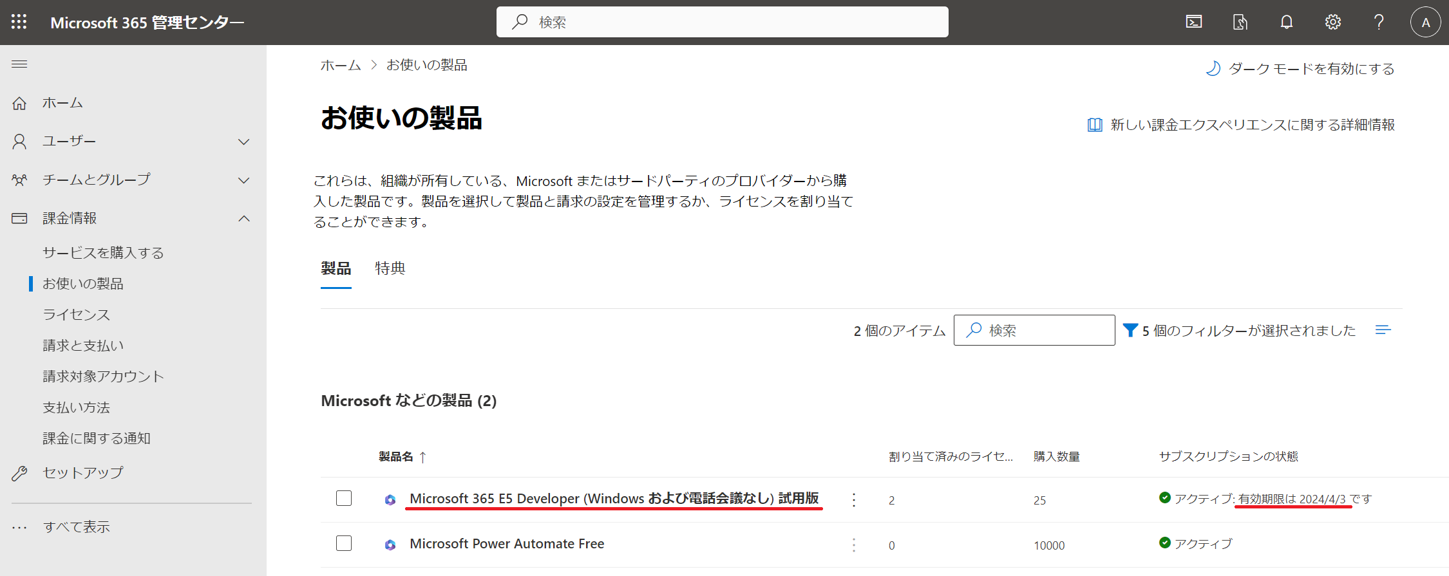Click Microsoft 365 E5 Developer product icon

coord(390,499)
